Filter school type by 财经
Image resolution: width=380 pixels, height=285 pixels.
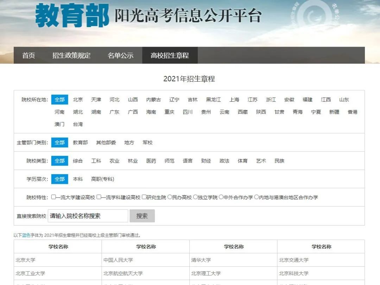tap(206, 161)
